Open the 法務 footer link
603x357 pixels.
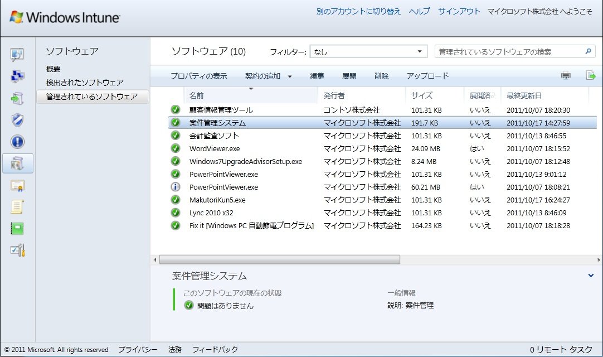[175, 349]
